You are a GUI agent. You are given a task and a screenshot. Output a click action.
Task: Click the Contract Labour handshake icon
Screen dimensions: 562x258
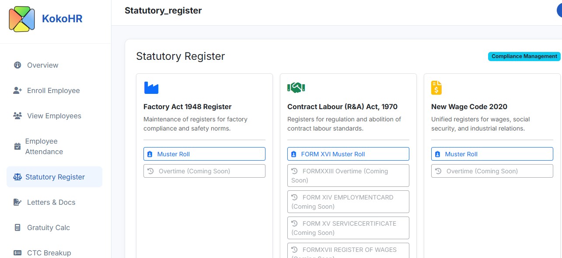tap(296, 88)
